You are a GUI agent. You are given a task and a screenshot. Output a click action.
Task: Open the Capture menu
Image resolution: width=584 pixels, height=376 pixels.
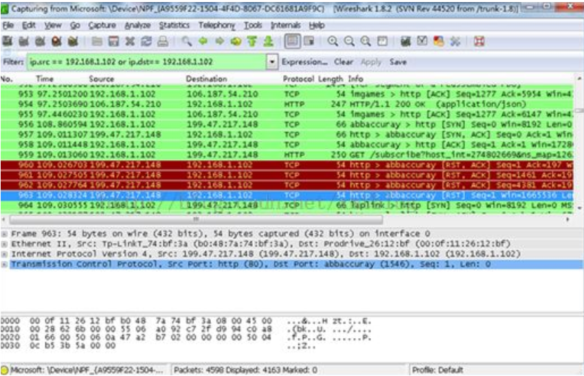[102, 25]
